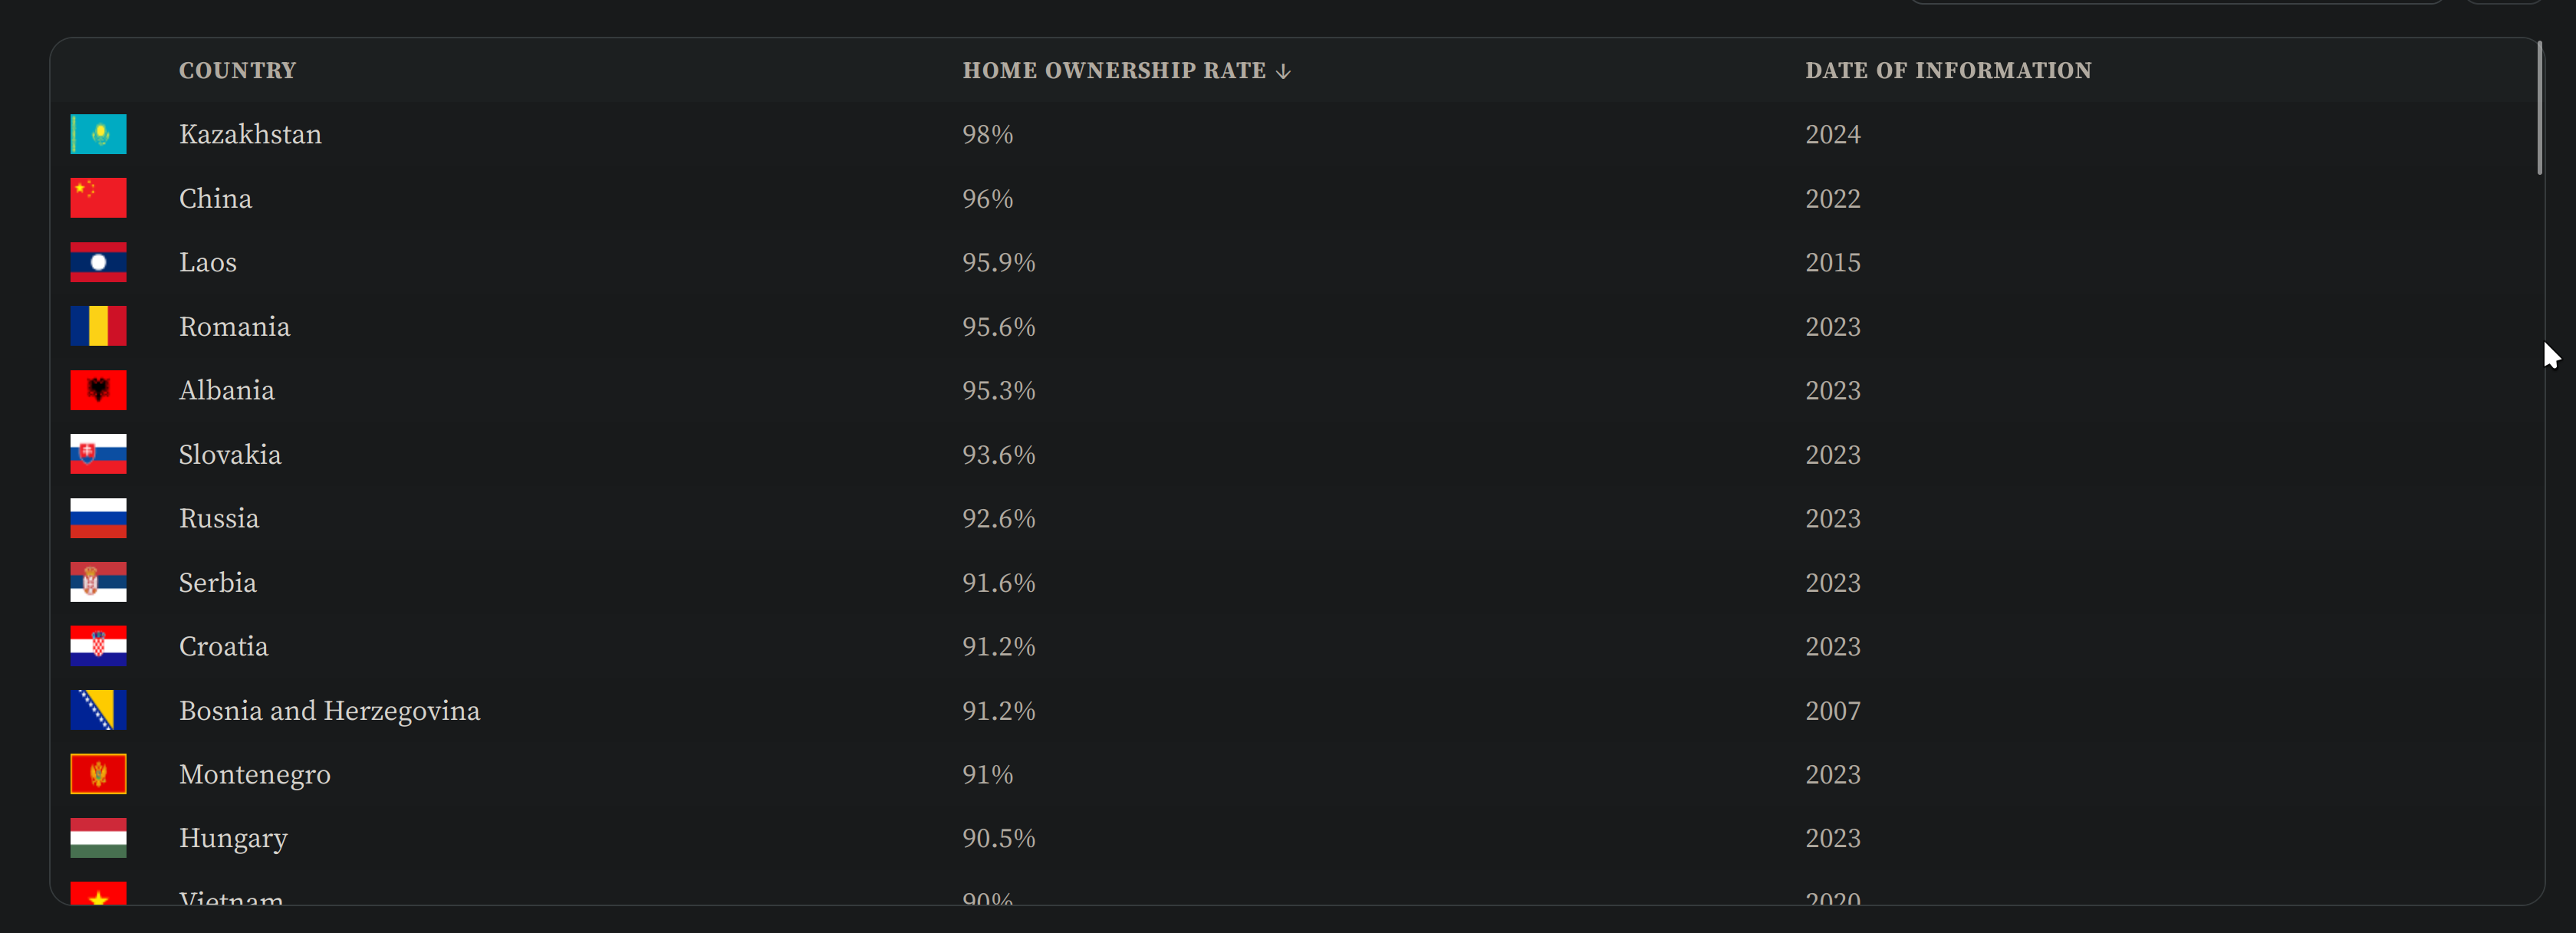
Task: Sort by Home Ownership Rate arrow
Action: click(1283, 71)
